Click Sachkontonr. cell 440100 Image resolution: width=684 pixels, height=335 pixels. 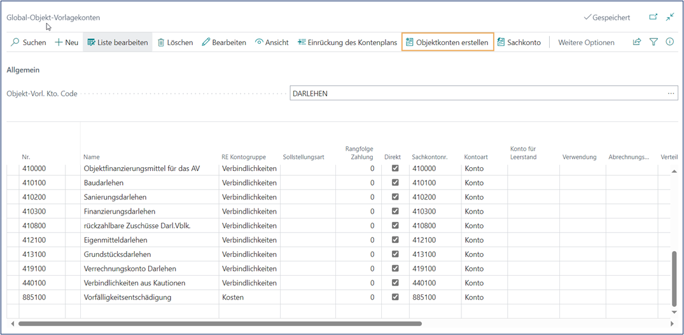[435, 283]
